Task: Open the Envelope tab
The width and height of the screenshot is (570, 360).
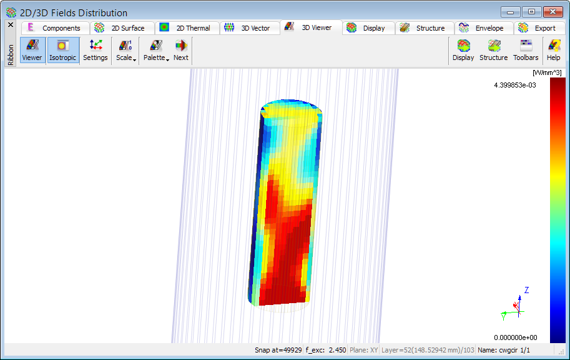Action: pyautogui.click(x=482, y=28)
